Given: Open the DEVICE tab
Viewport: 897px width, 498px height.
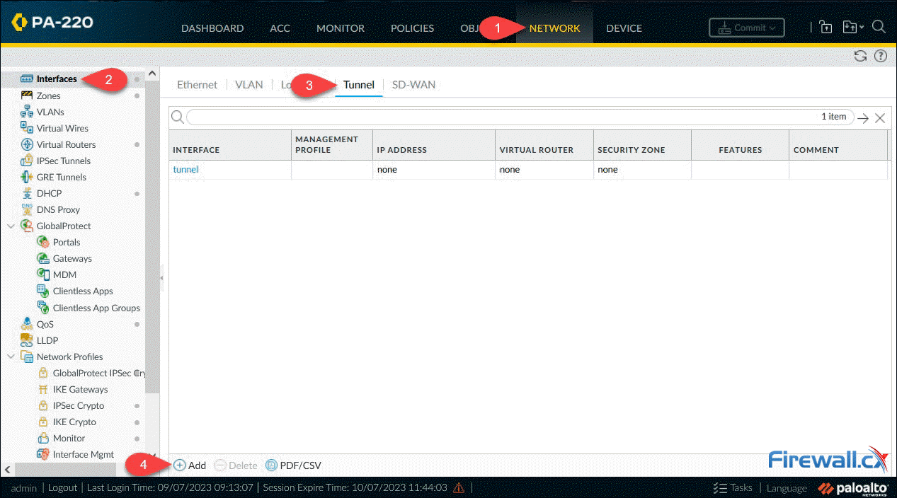Looking at the screenshot, I should pos(624,28).
